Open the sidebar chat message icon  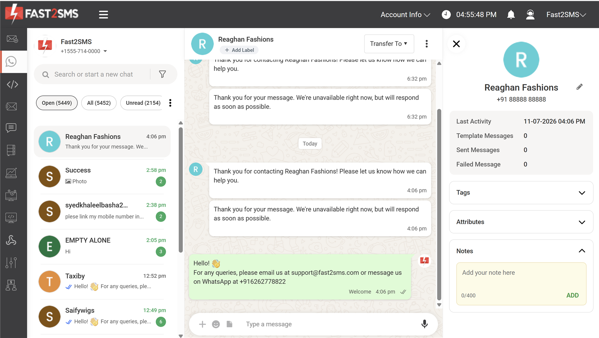coord(11,128)
